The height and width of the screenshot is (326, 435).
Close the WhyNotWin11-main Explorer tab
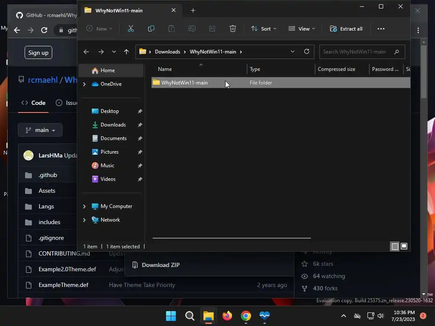[x=174, y=10]
